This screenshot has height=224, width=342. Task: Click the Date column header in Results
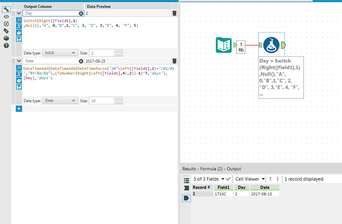[265, 187]
